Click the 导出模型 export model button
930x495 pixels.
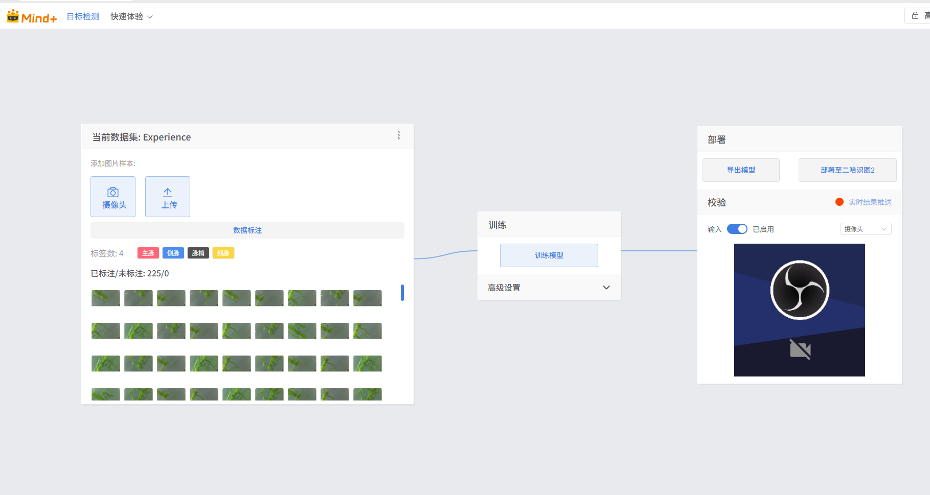point(741,170)
